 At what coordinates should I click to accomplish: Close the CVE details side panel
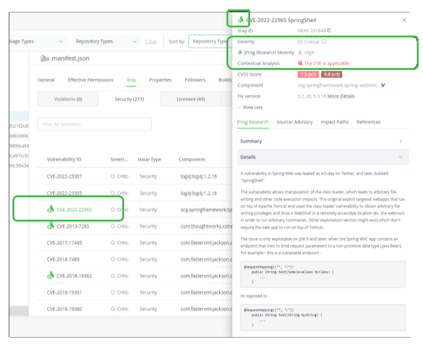pos(404,19)
